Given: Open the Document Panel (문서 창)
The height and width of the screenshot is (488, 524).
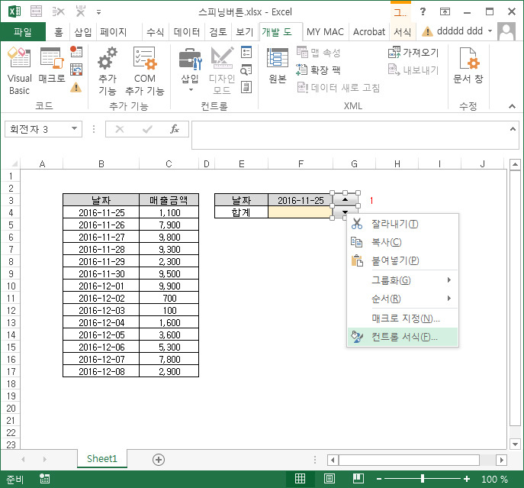Looking at the screenshot, I should point(468,66).
